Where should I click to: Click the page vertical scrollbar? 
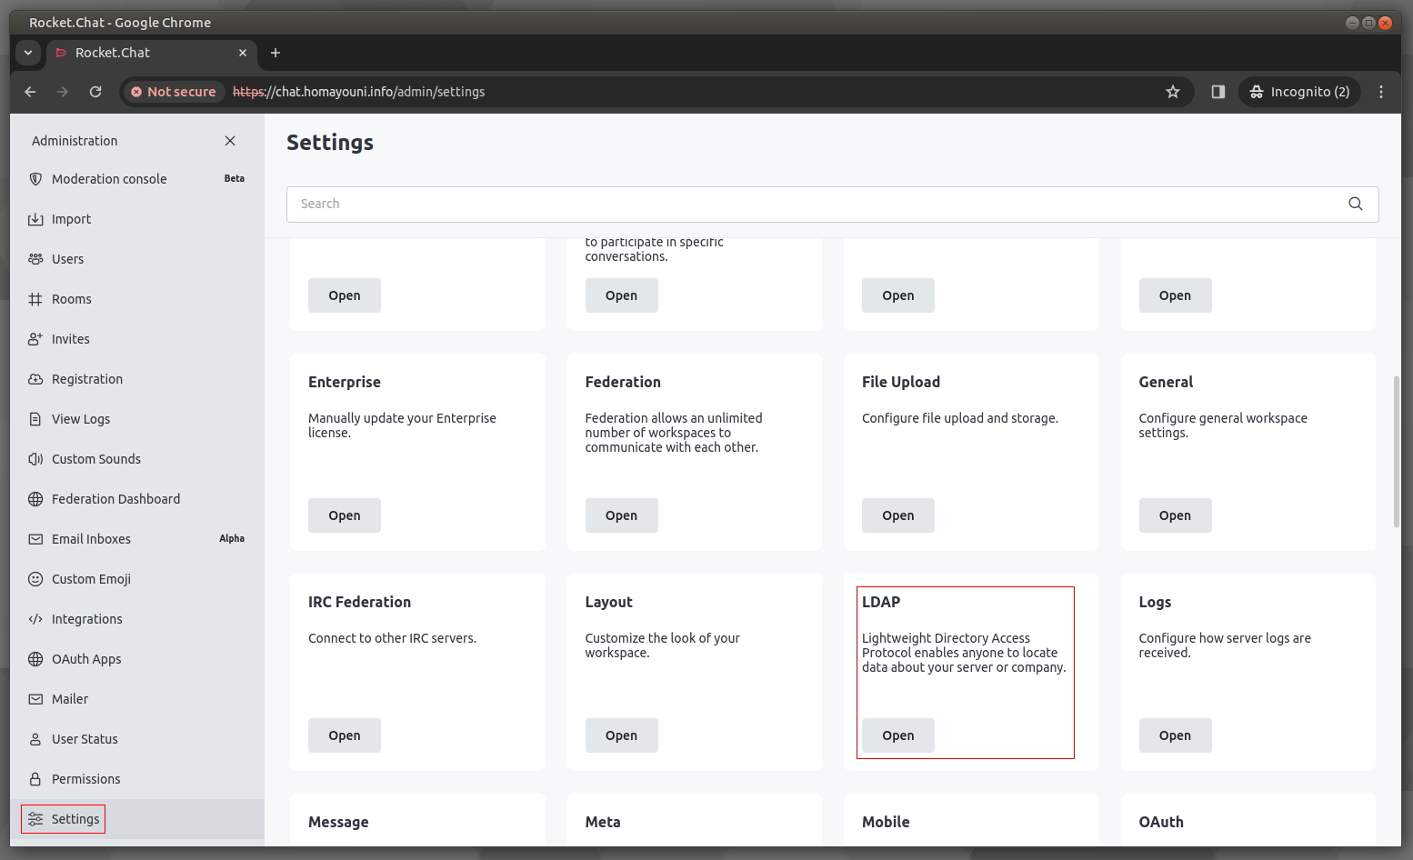tap(1397, 452)
